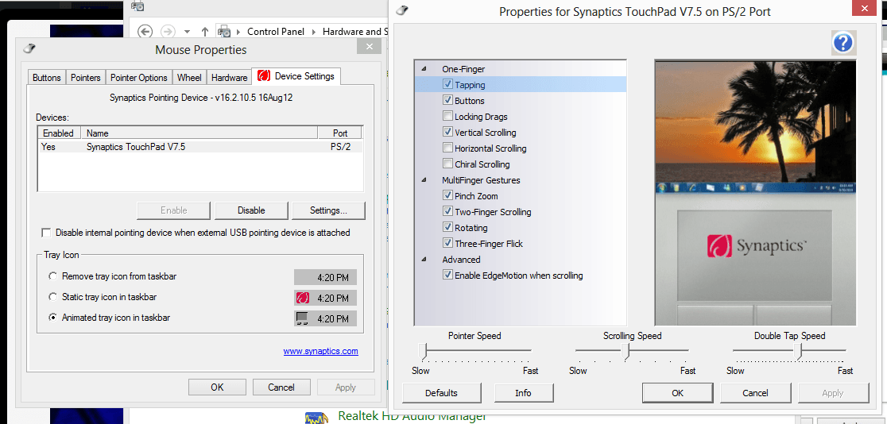Switch to the Buttons tab
This screenshot has width=887, height=424.
coord(46,78)
